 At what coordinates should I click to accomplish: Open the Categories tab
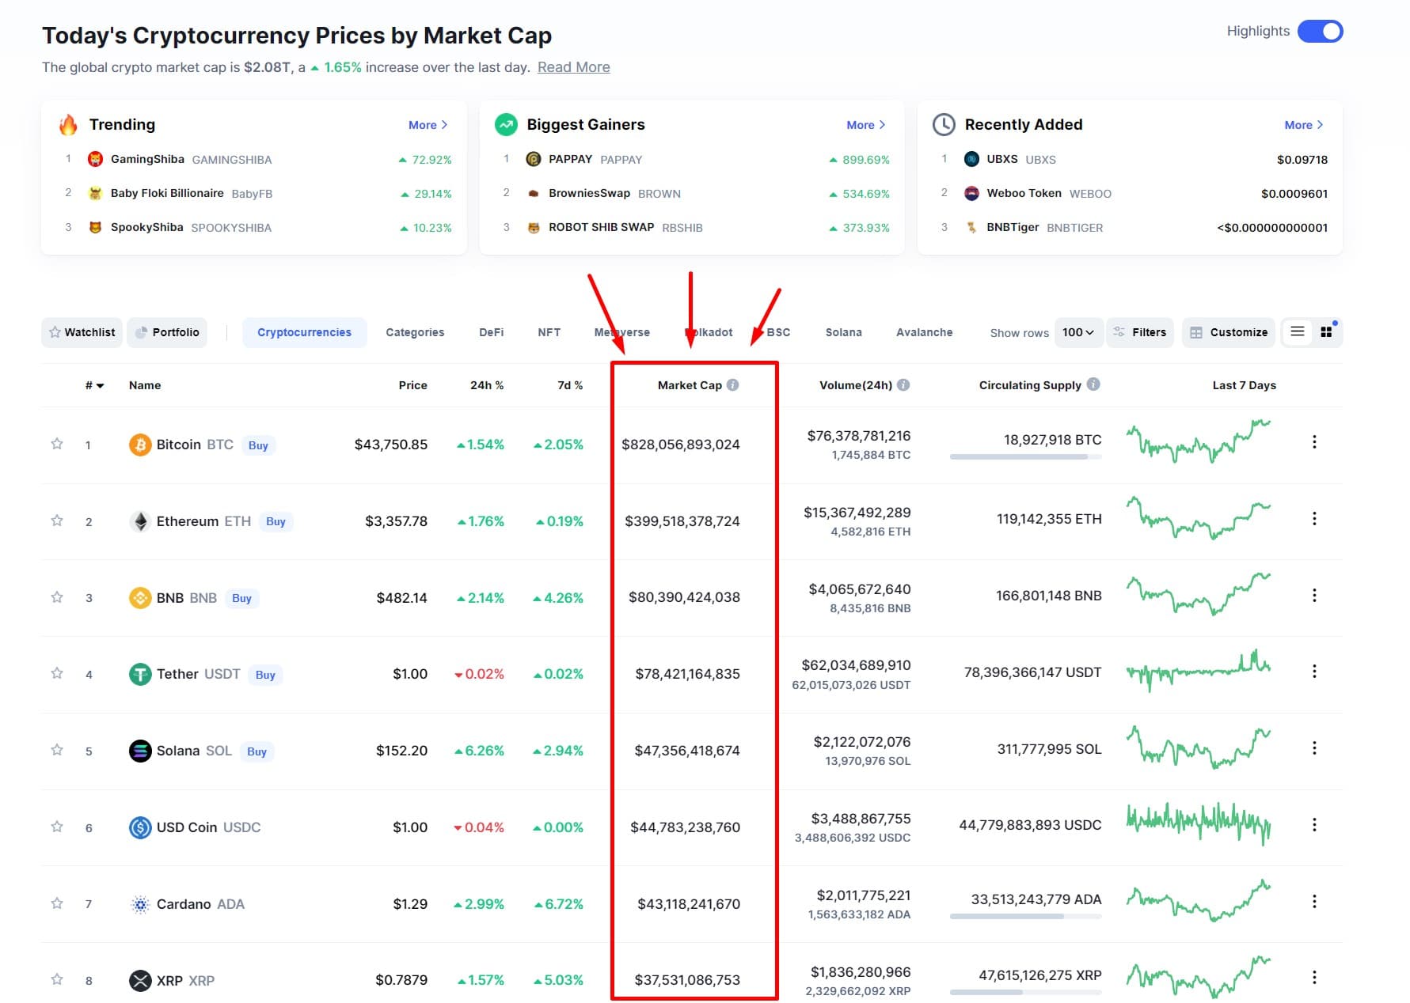pyautogui.click(x=415, y=332)
